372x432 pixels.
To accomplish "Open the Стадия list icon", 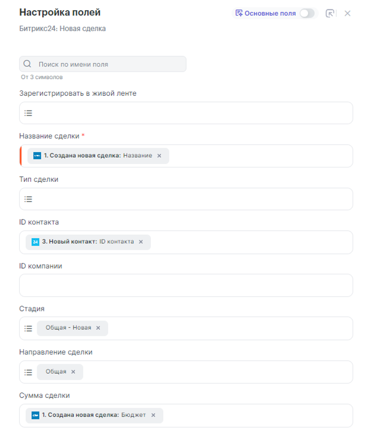I will tap(28, 328).
